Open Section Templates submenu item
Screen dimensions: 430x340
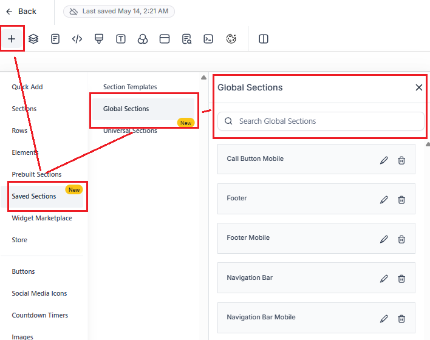[x=130, y=87]
